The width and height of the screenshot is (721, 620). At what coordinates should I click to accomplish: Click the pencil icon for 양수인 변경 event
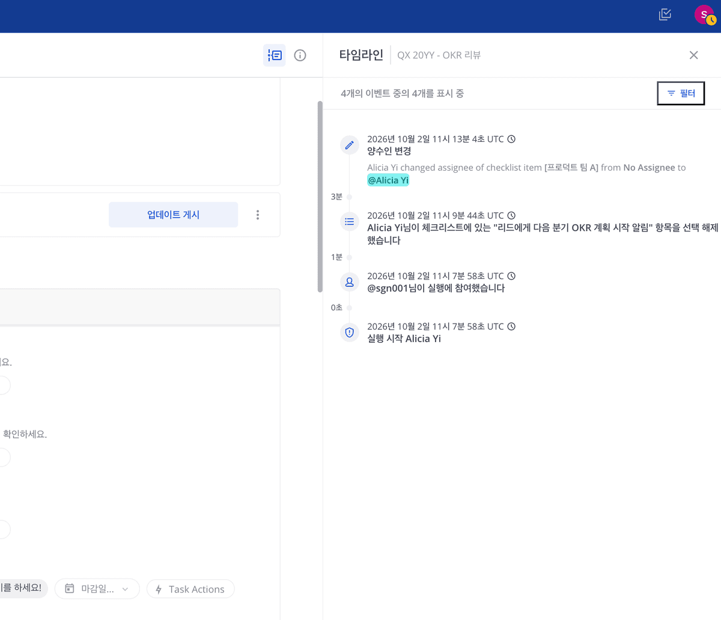click(349, 145)
